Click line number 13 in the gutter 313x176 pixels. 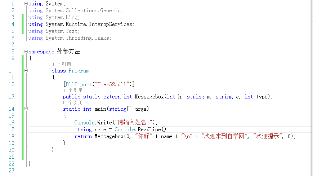click(11, 97)
